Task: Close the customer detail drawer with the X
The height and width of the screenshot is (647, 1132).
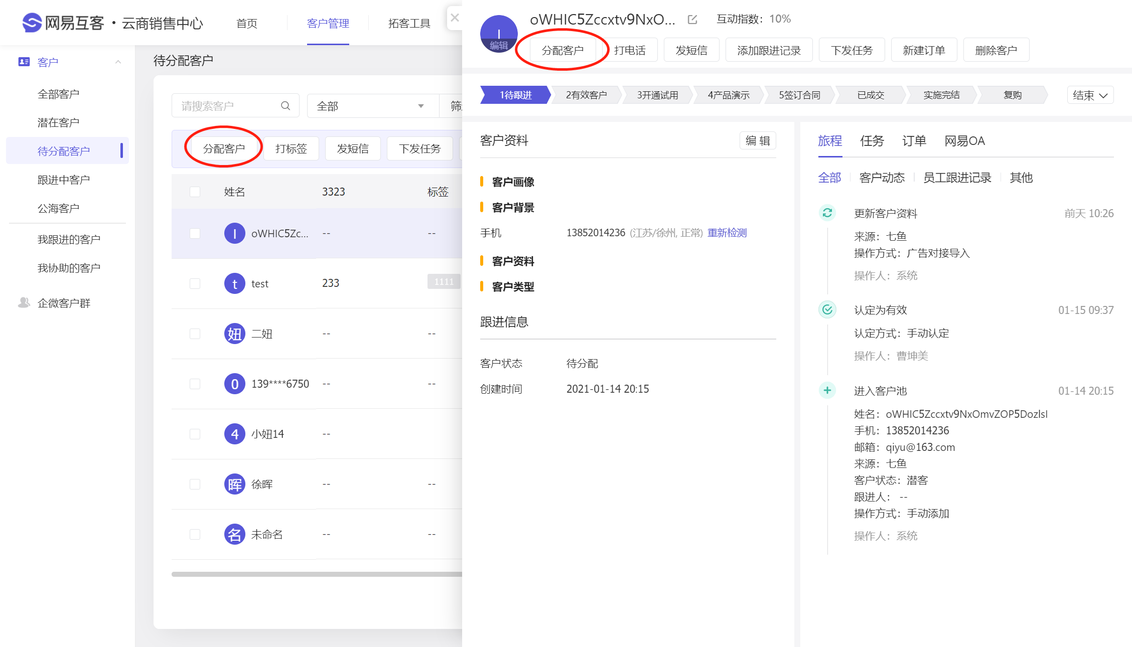Action: (x=455, y=18)
